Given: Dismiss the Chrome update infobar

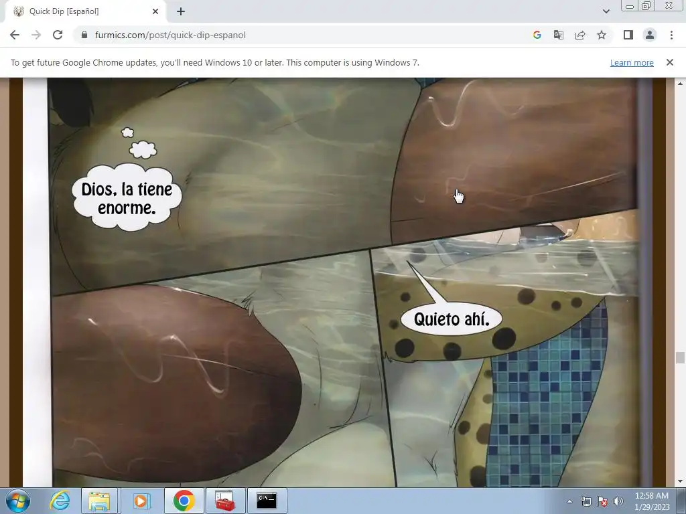Looking at the screenshot, I should 669,62.
